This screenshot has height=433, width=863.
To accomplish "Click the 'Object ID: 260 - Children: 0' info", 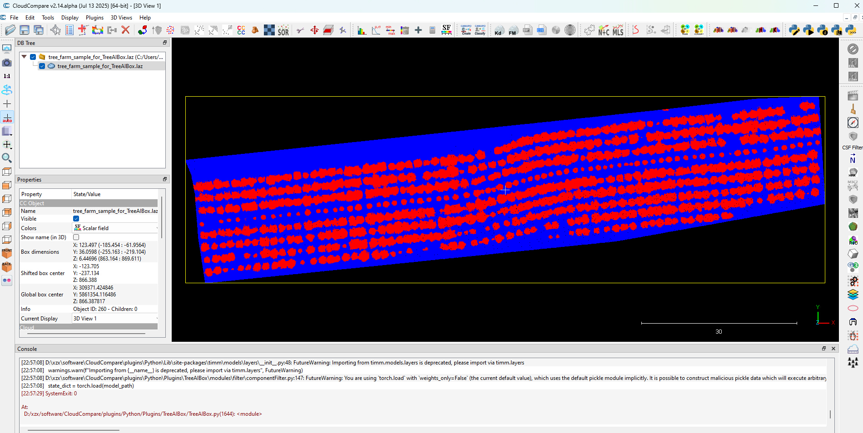I will pyautogui.click(x=105, y=309).
